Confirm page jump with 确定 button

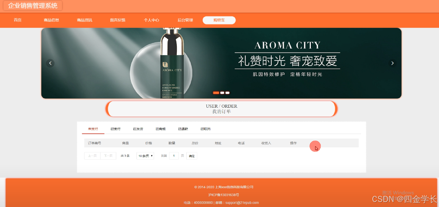click(192, 156)
